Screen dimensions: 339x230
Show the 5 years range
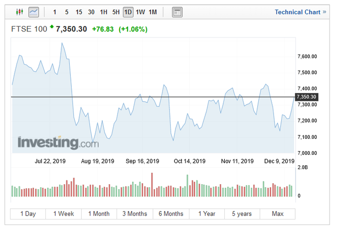pyautogui.click(x=242, y=214)
